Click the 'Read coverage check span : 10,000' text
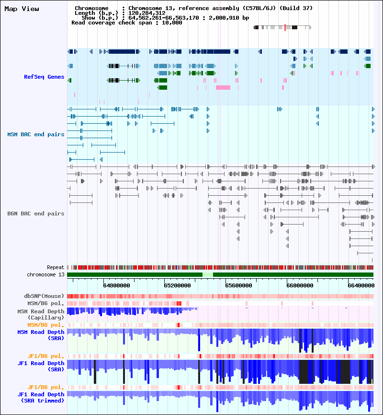Viewport: 383px width, 415px height. tap(127, 23)
